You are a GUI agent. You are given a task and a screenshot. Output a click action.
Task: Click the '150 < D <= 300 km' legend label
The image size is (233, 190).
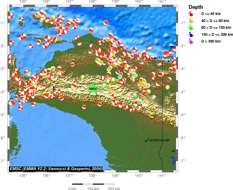click(217, 35)
